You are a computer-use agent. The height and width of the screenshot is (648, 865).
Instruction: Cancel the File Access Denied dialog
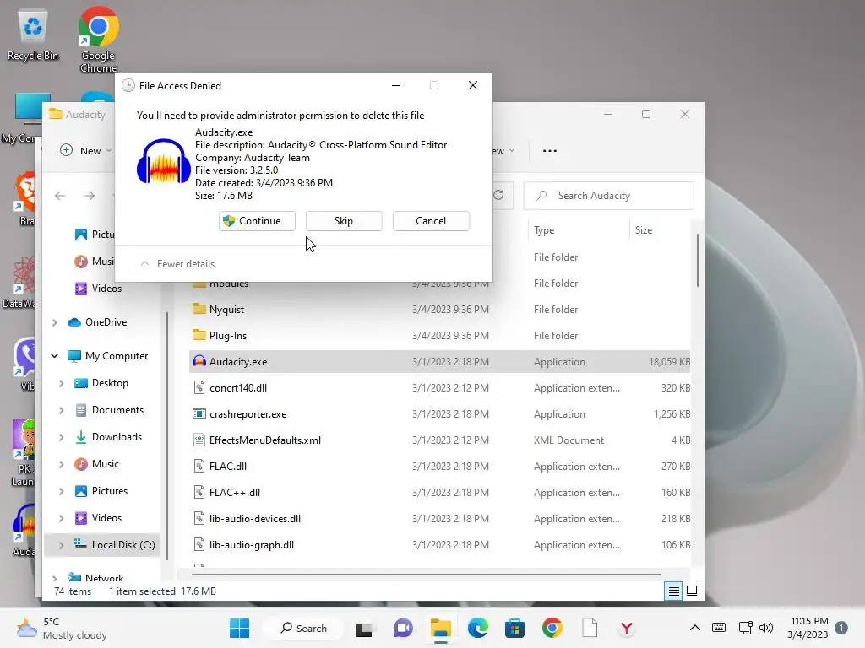point(431,221)
